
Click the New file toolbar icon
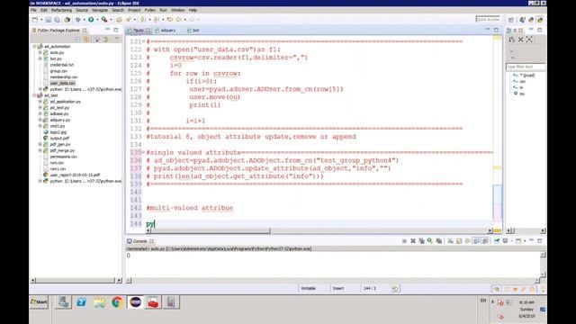click(x=35, y=20)
